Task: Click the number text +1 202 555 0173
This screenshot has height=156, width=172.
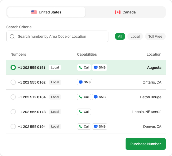Action: click(32, 112)
